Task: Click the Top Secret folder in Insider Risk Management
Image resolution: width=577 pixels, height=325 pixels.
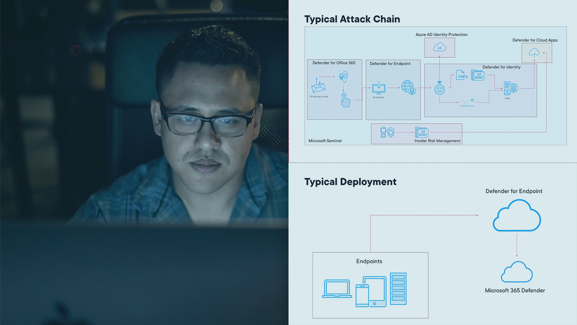Action: tap(421, 132)
